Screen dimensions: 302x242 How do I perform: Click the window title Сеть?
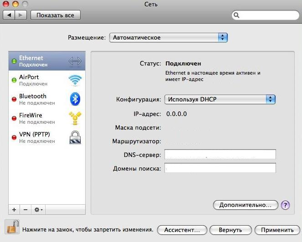pos(151,4)
